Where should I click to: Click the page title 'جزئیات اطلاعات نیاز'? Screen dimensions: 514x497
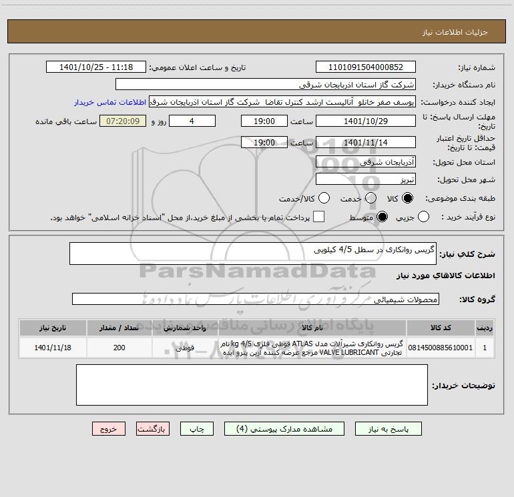click(455, 32)
